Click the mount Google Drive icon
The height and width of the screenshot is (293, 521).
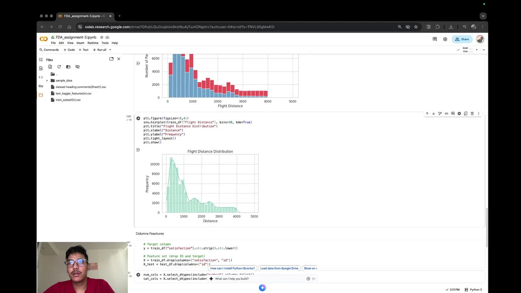pos(68,67)
